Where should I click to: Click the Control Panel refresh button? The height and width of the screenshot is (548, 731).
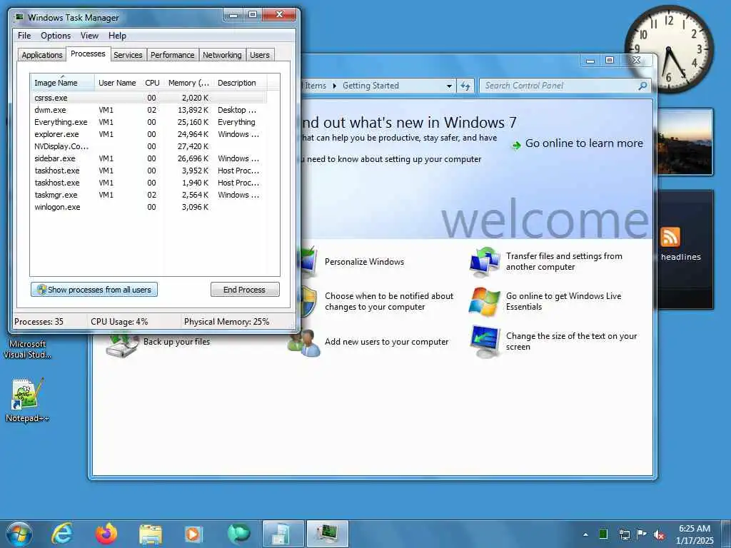pos(465,86)
